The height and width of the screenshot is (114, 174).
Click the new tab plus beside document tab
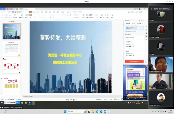pyautogui.click(x=36, y=9)
